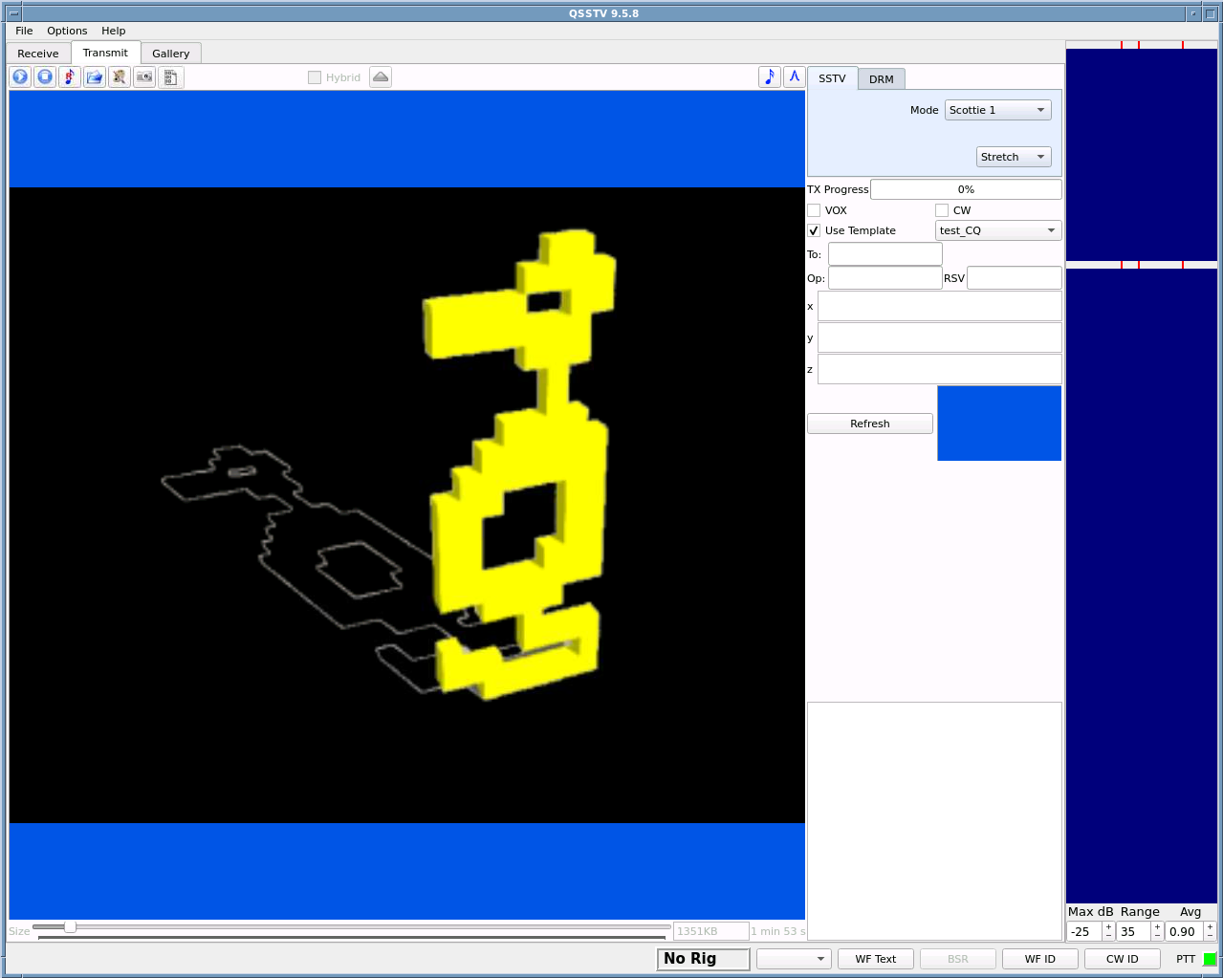Switch to the Gallery tab

pyautogui.click(x=170, y=53)
